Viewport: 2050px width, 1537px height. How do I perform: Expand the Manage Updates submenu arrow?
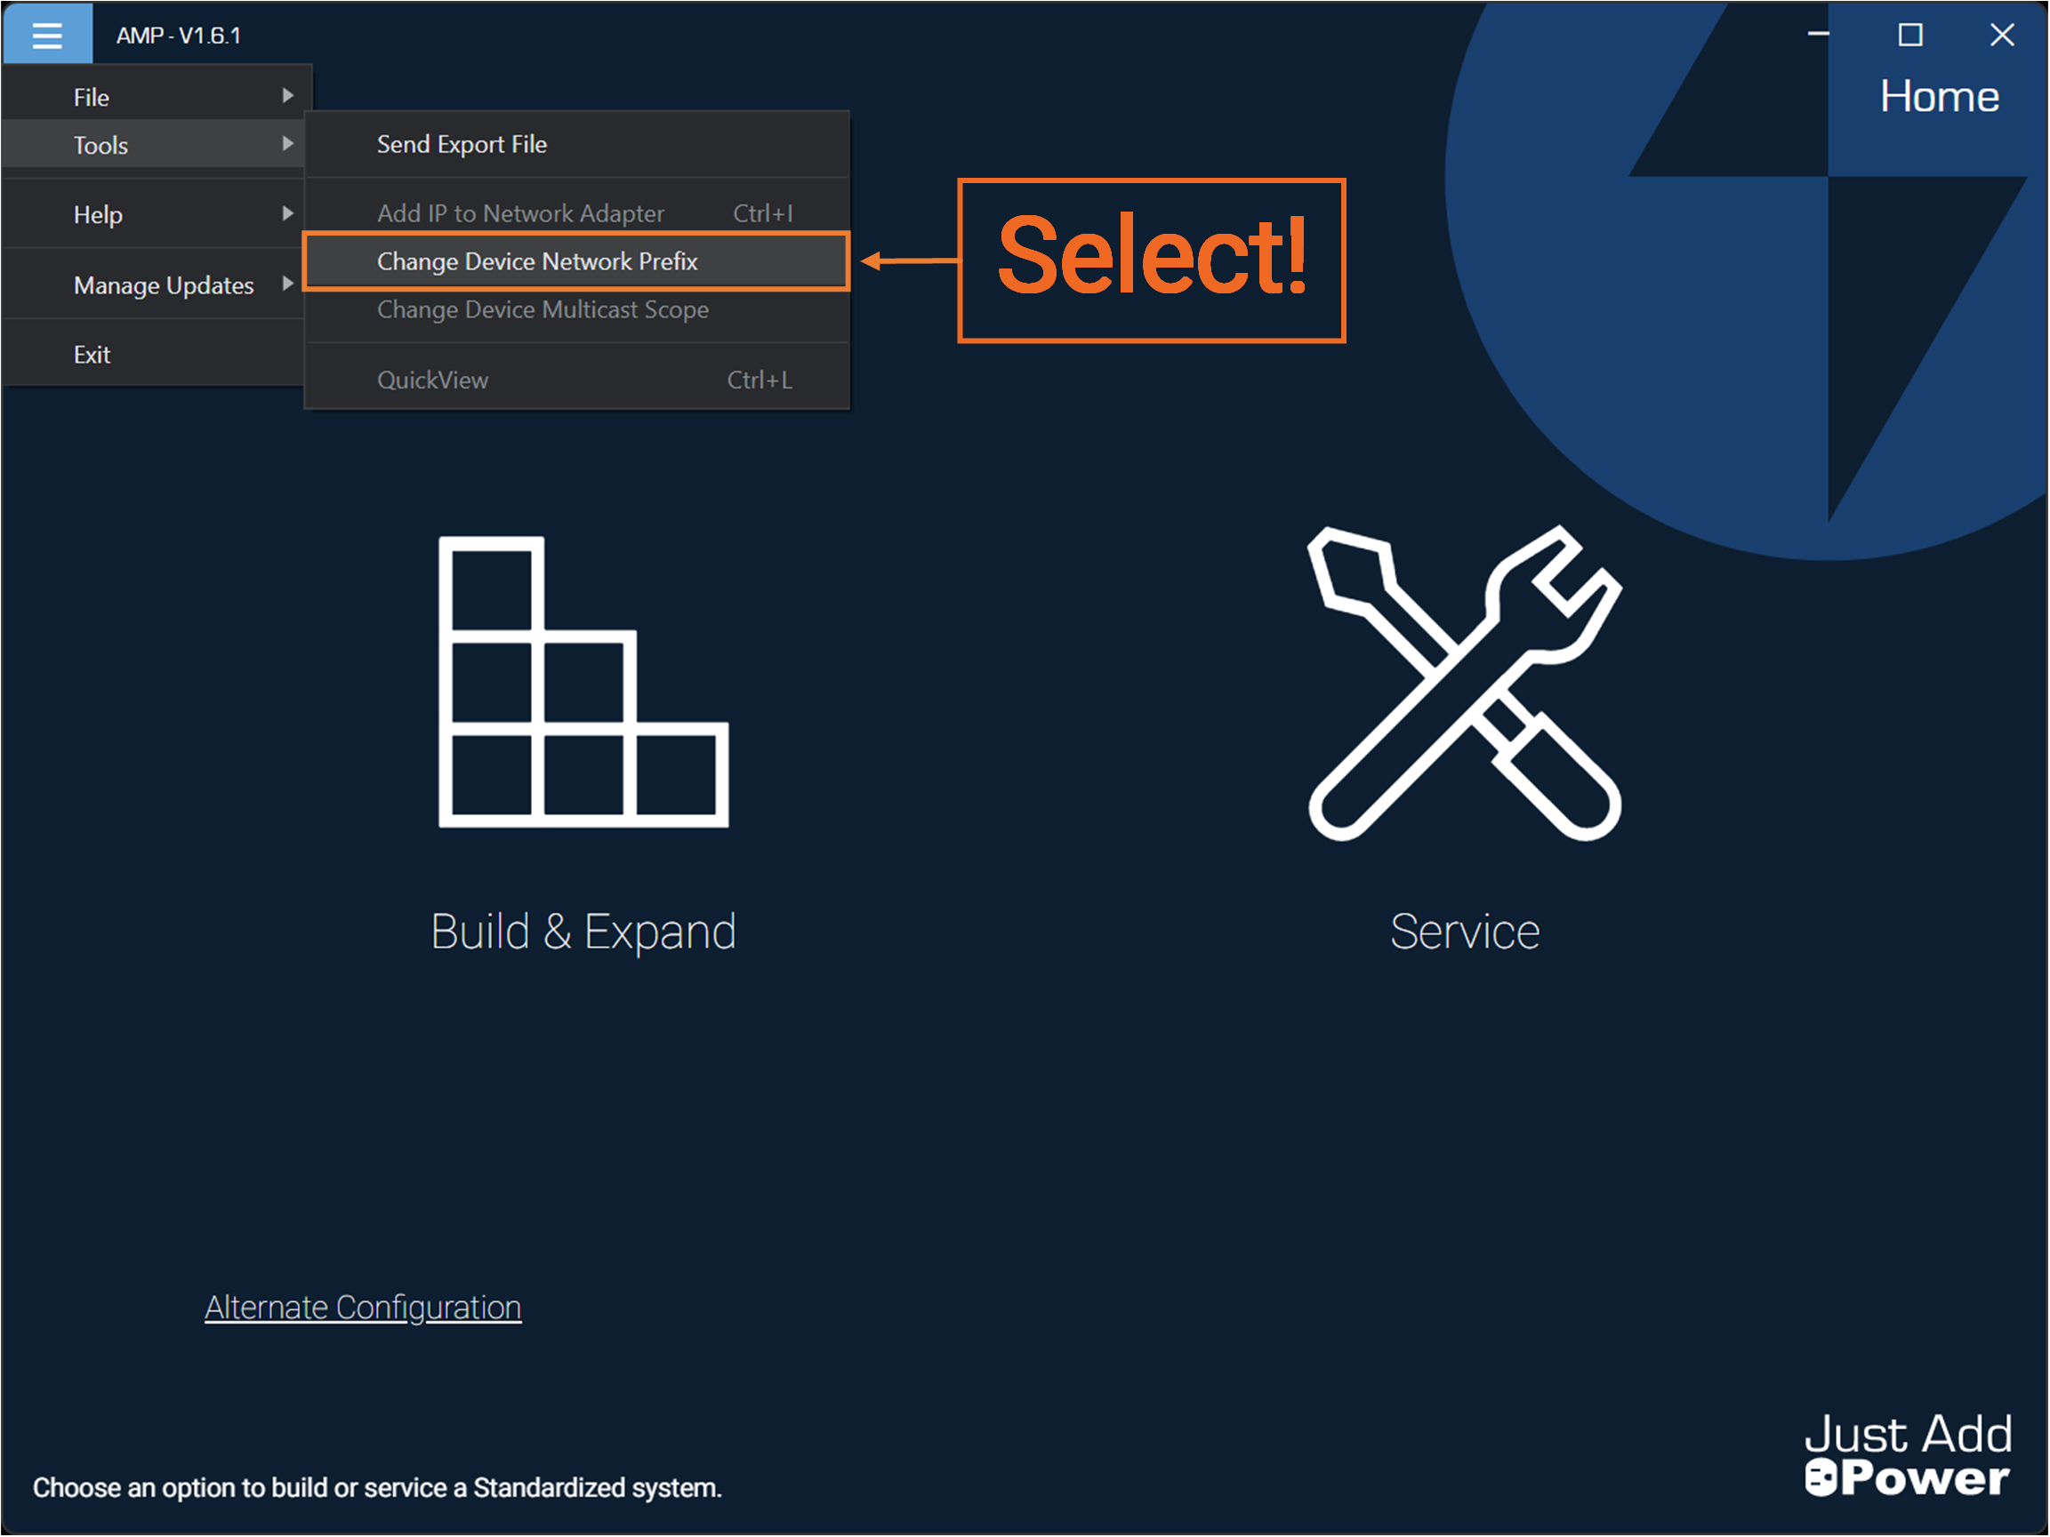pyautogui.click(x=287, y=284)
